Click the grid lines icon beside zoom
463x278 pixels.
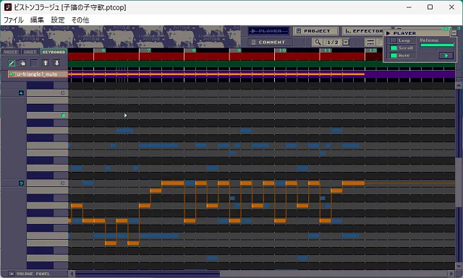tap(370, 42)
